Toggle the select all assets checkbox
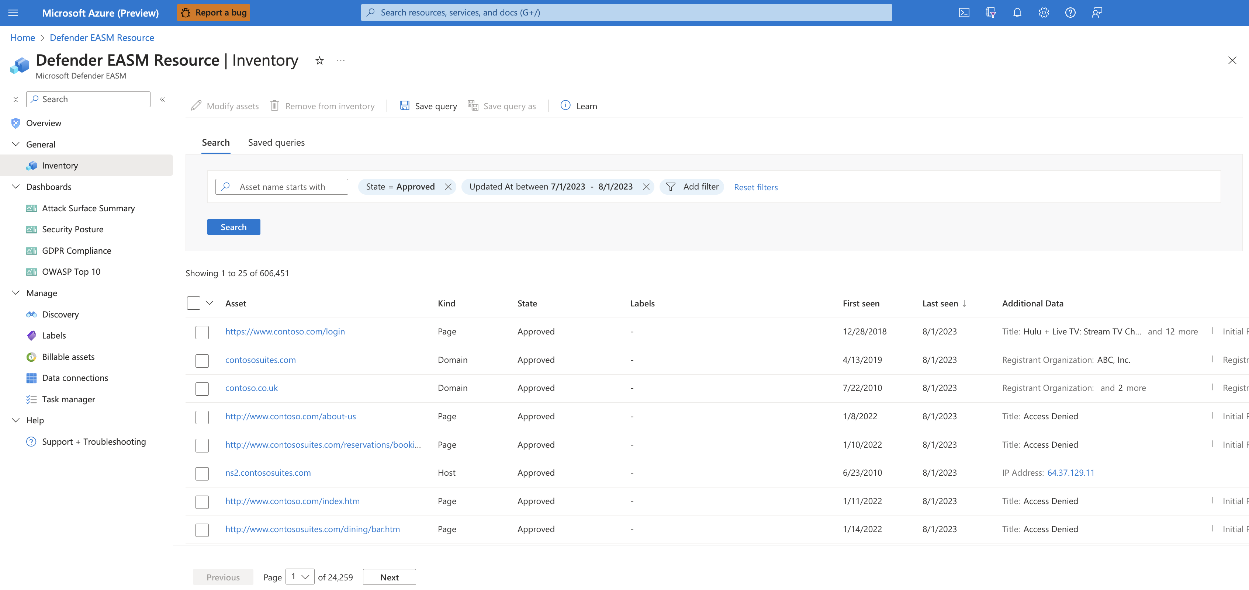Screen dimensions: 1249x590 [194, 303]
